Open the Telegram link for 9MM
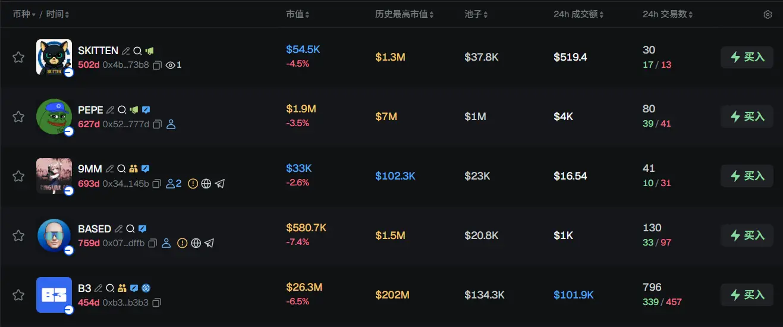Viewport: 783px width, 327px height. click(220, 184)
